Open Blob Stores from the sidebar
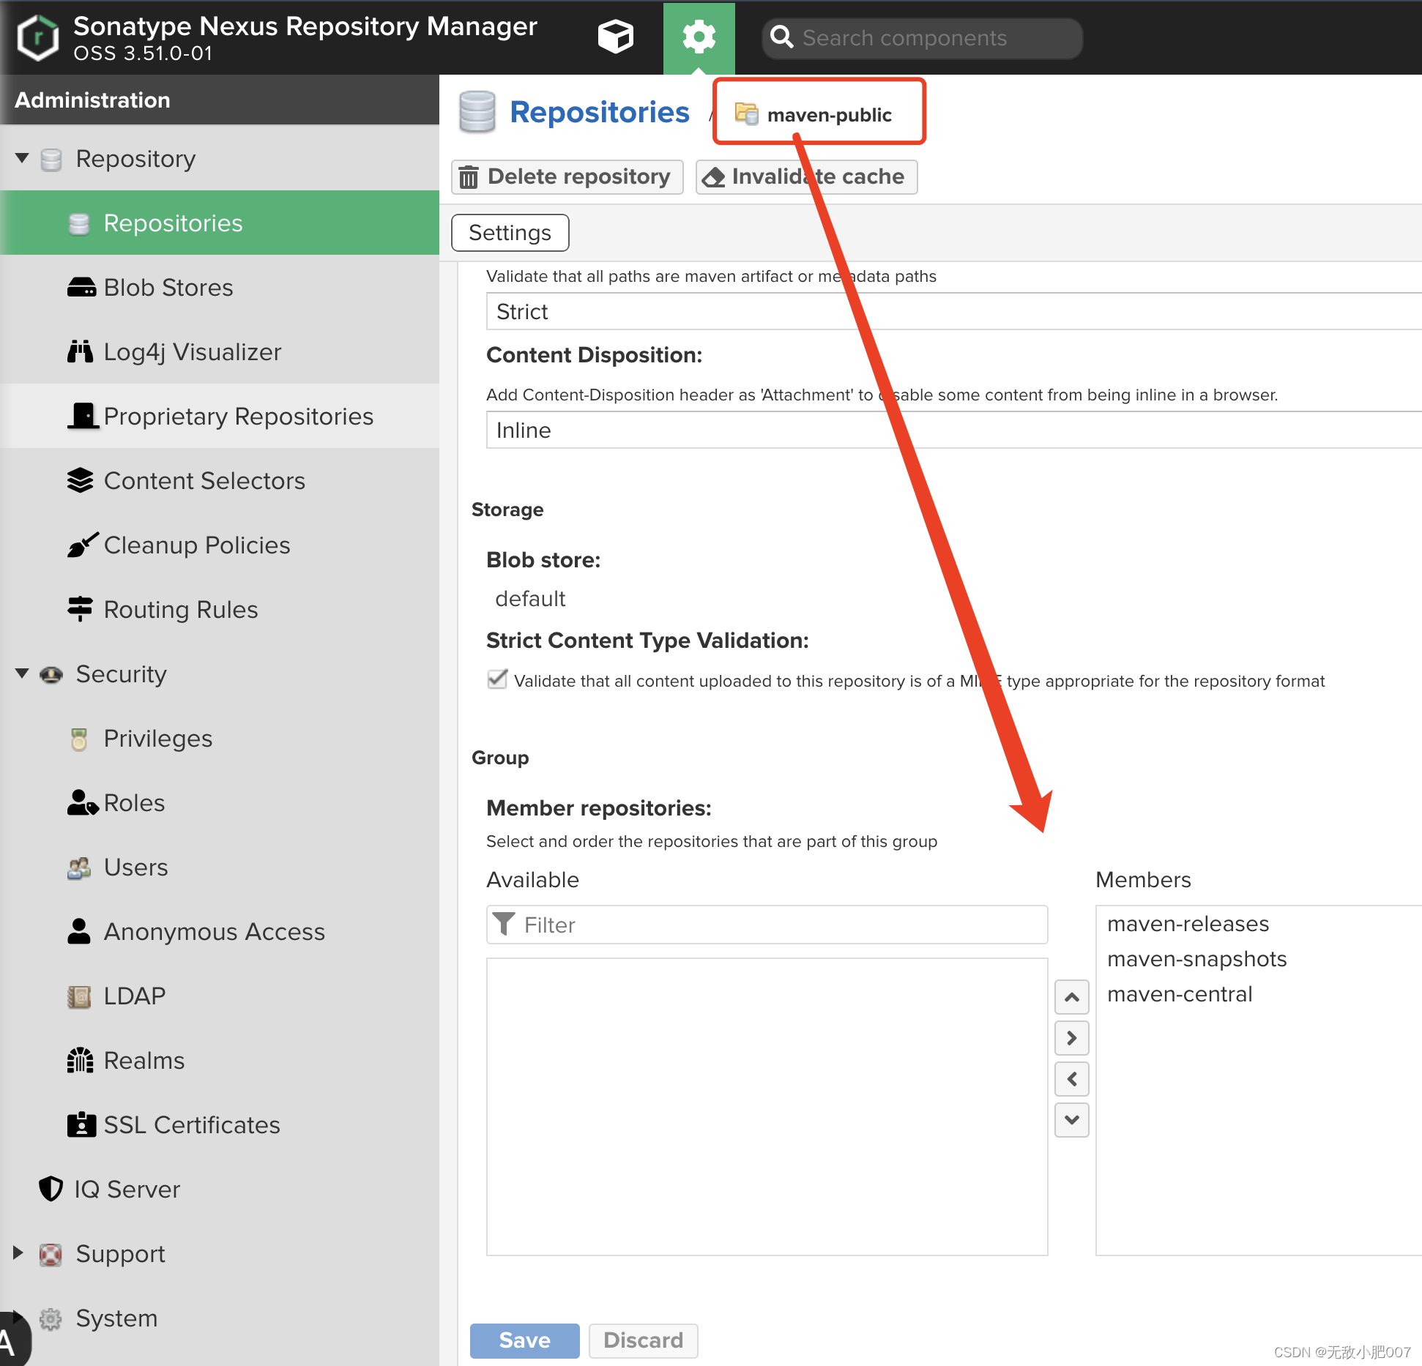This screenshot has height=1366, width=1422. (x=168, y=287)
